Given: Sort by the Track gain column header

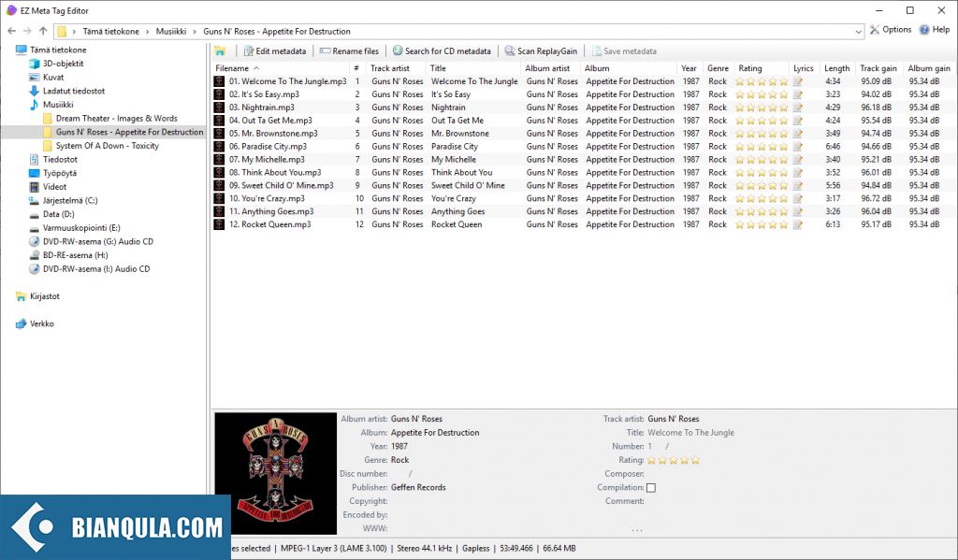Looking at the screenshot, I should tap(878, 68).
